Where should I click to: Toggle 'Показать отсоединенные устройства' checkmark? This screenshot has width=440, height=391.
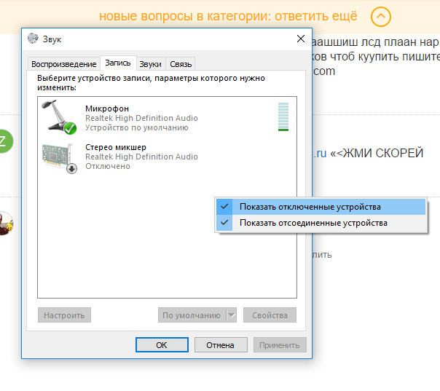225,223
